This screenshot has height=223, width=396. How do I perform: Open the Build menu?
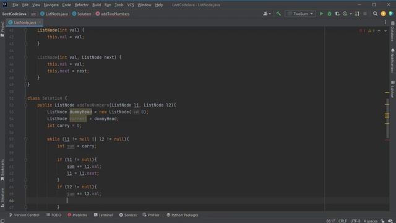coord(97,5)
